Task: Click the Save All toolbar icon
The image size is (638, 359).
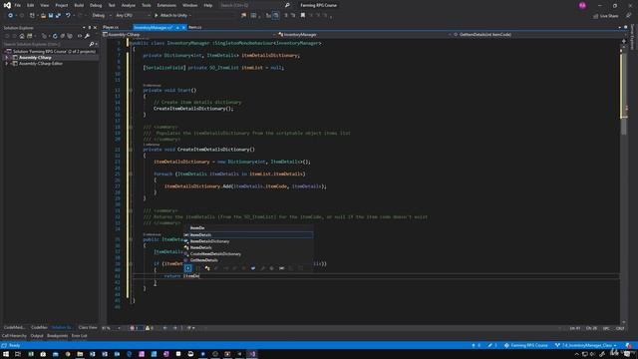Action: [x=58, y=16]
